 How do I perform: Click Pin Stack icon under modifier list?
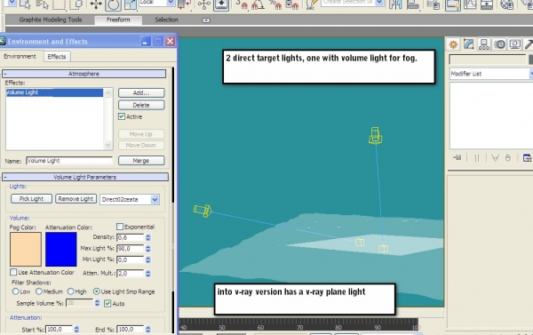pos(457,158)
